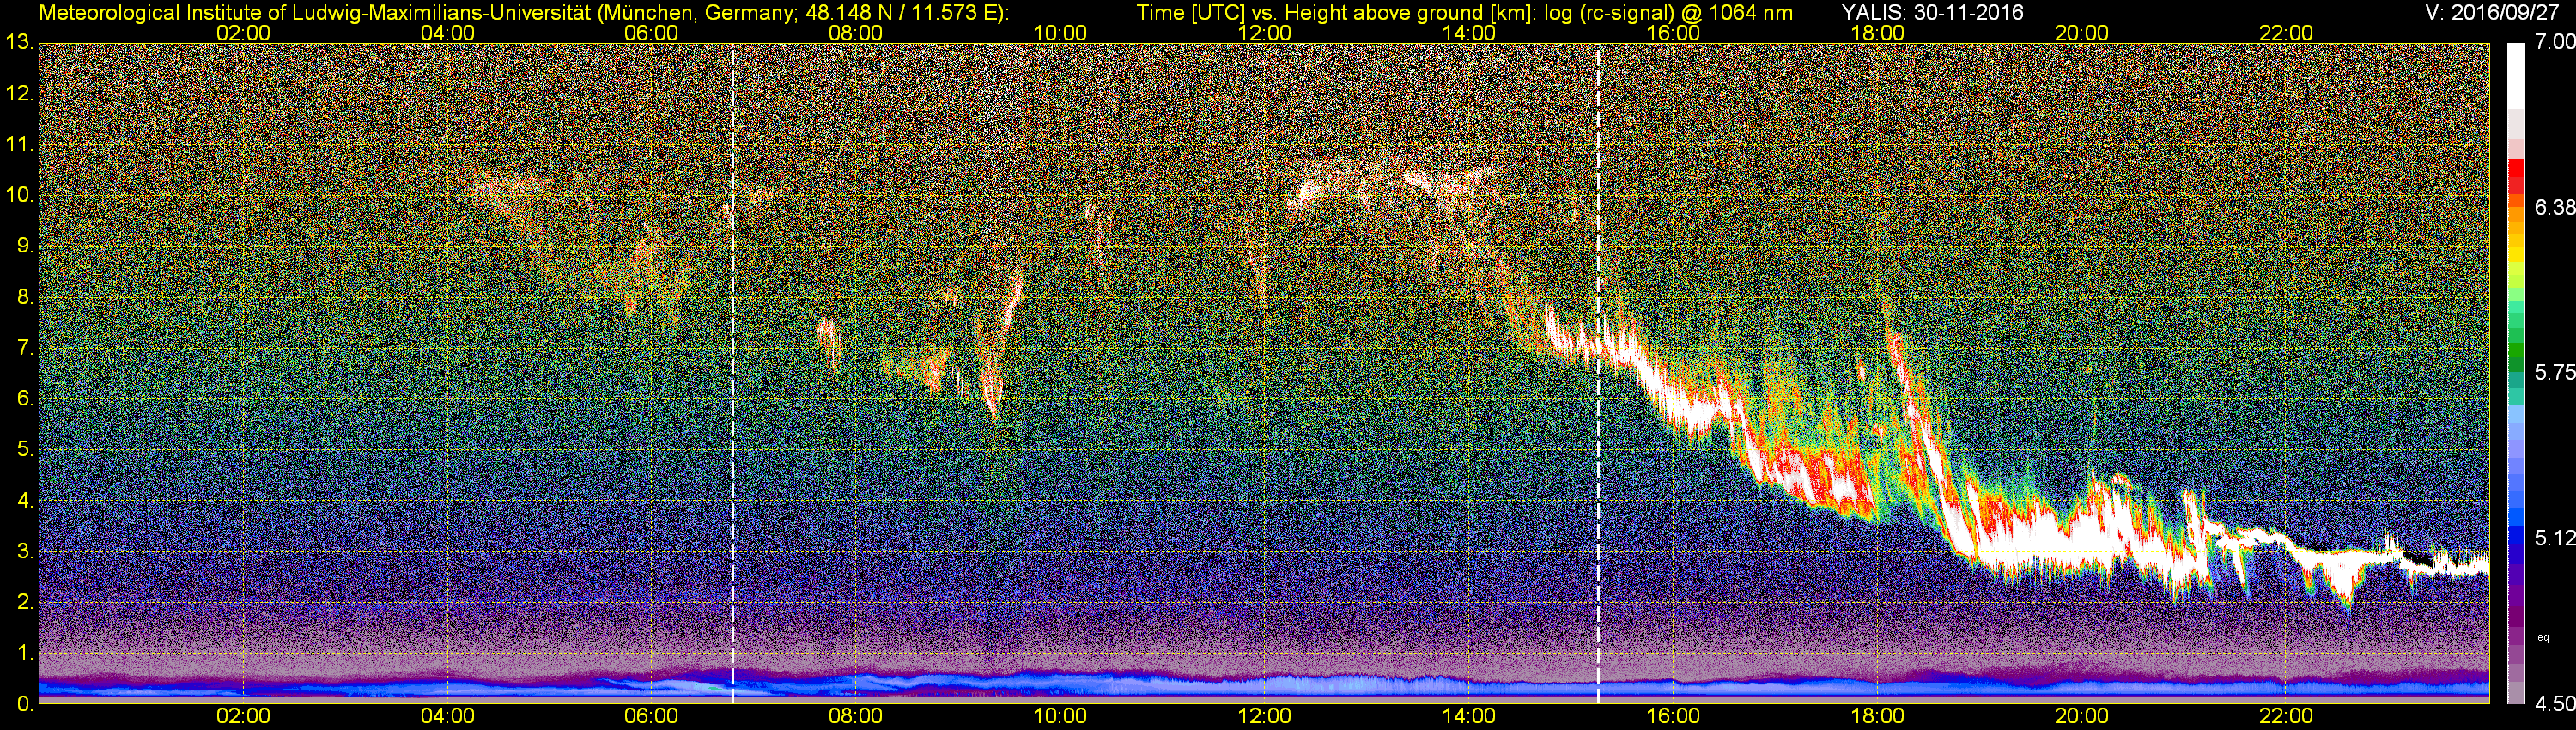
Task: Click the 14:00 label on the top time axis
Action: click(1469, 33)
